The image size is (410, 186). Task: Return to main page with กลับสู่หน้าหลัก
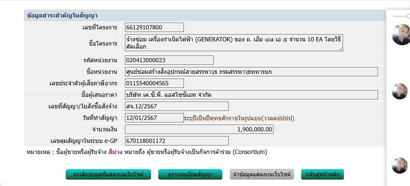(322, 174)
